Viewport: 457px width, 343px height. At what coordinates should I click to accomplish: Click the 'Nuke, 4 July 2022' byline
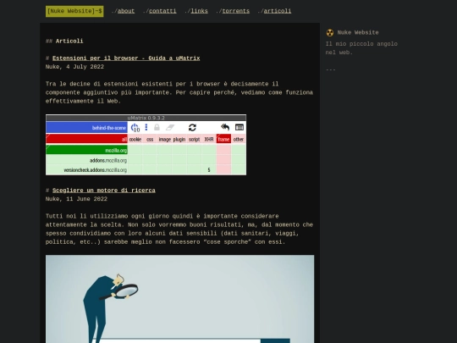74,67
